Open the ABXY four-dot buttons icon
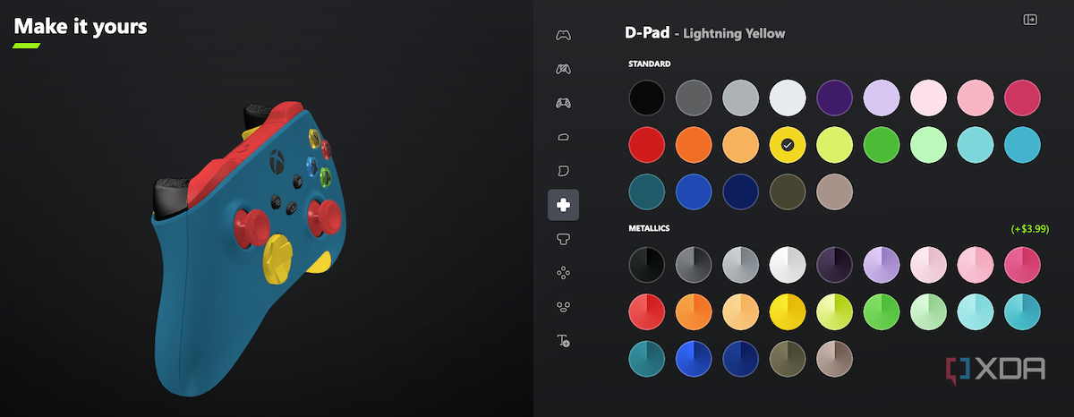 [563, 273]
